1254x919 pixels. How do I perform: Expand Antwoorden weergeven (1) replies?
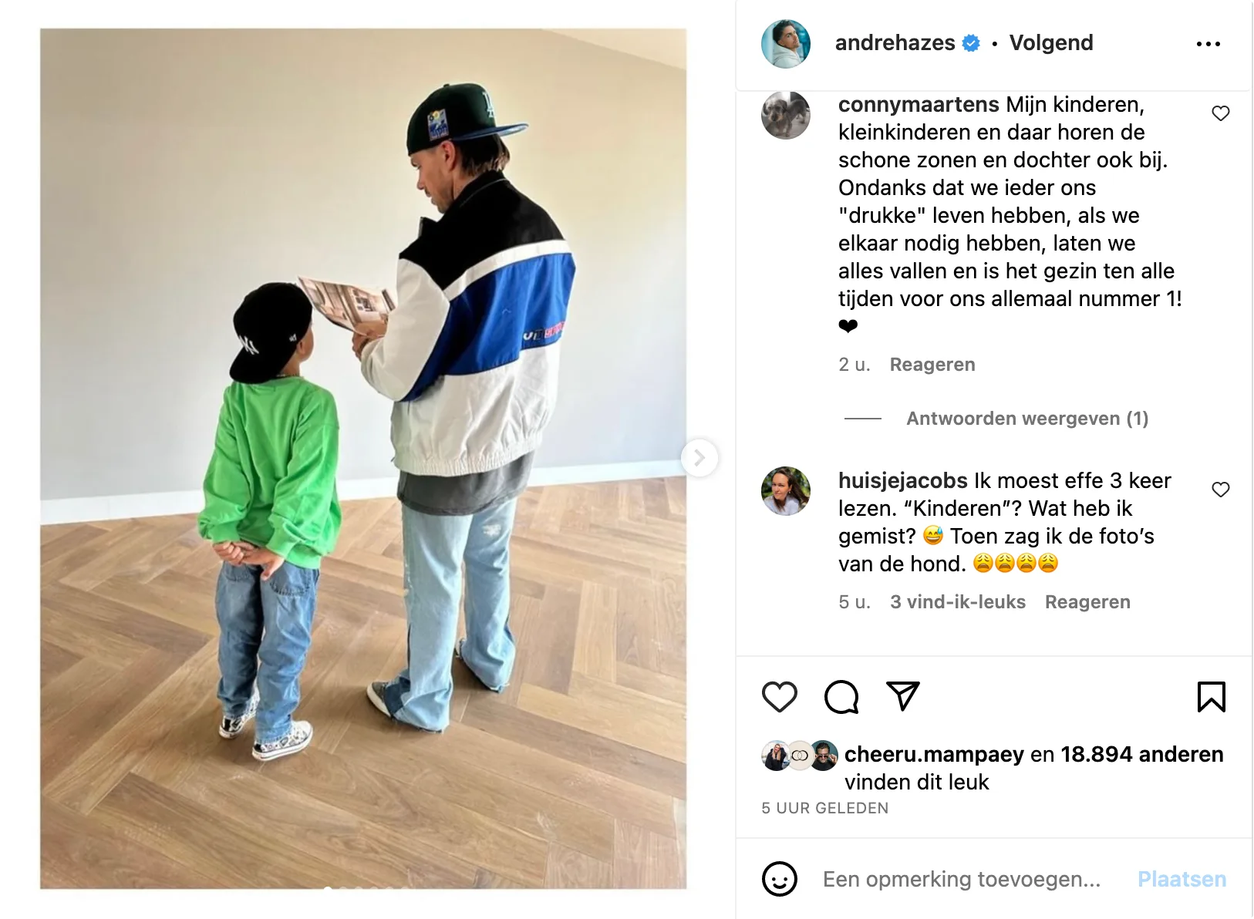click(x=1027, y=419)
